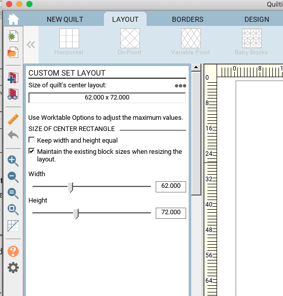Open the View Sketchbook glasses icon

click(x=13, y=94)
